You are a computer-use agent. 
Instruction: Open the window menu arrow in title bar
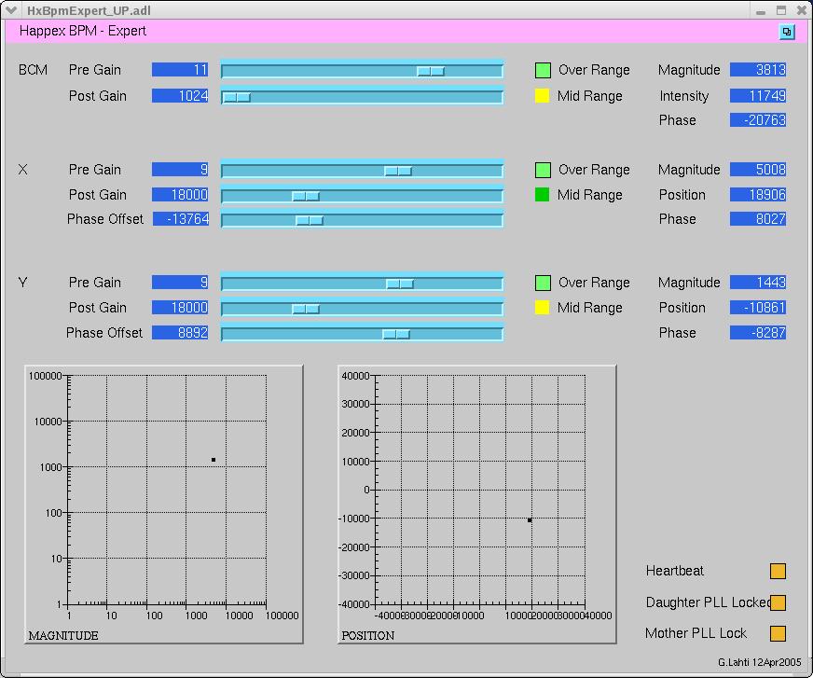coord(11,10)
